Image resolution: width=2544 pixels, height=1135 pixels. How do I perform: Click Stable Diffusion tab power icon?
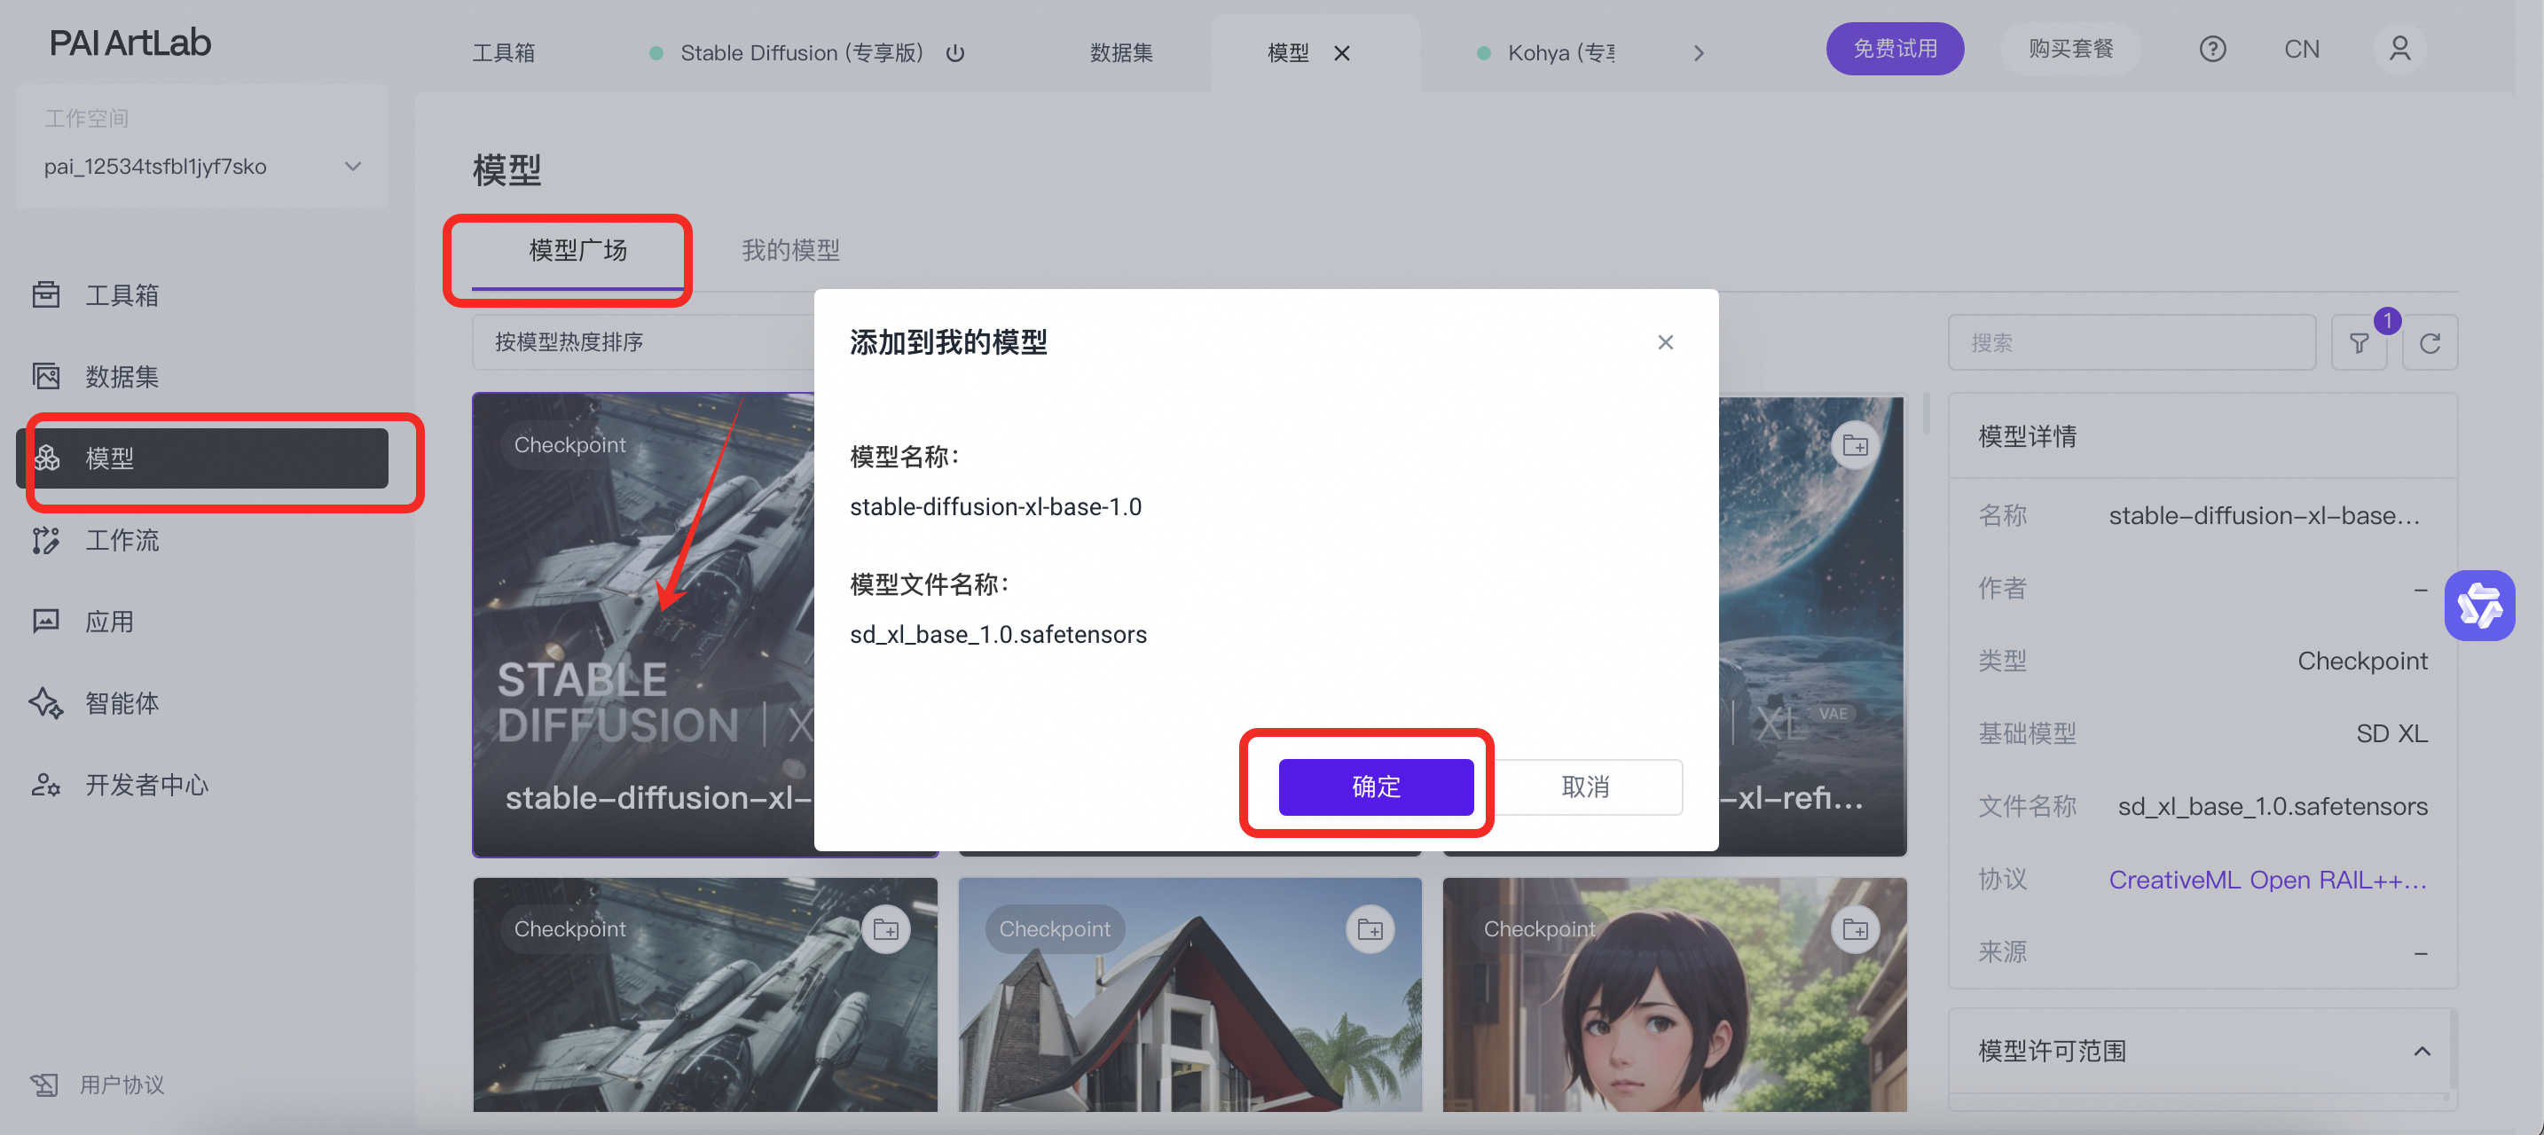(955, 53)
